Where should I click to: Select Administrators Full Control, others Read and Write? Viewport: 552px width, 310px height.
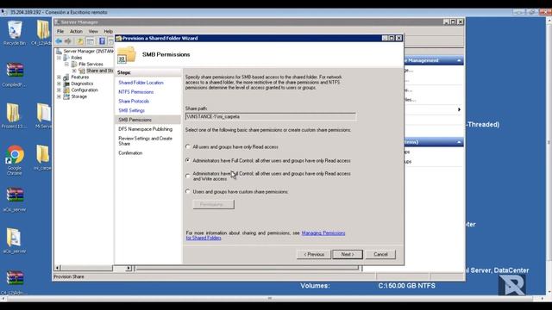click(x=188, y=176)
